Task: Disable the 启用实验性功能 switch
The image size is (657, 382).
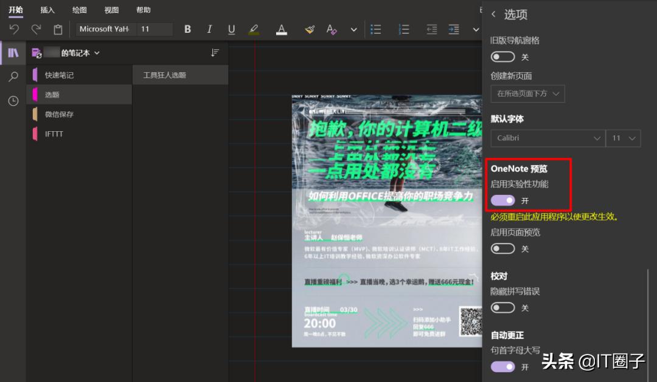Action: pos(502,200)
